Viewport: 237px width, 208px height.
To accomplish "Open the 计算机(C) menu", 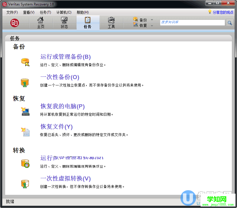I will [x=64, y=12].
